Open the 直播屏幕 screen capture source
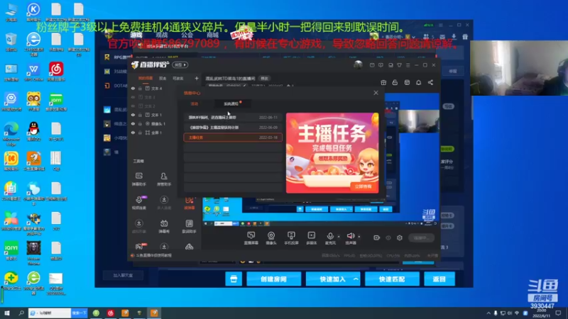Screen dimensions: 568x319 [251, 238]
